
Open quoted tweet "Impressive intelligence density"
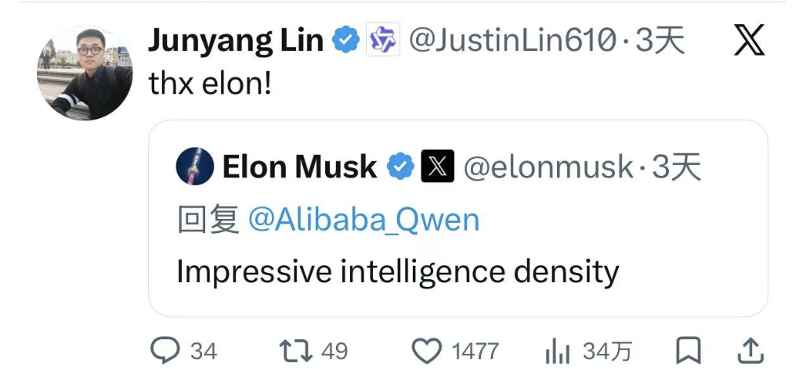[398, 271]
